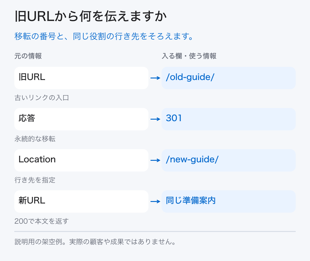Click the 応答 source box
Screen dimensions: 310x261
(x=81, y=119)
